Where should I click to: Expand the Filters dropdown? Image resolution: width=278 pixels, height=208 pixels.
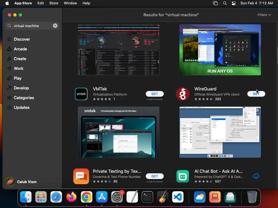264,15
